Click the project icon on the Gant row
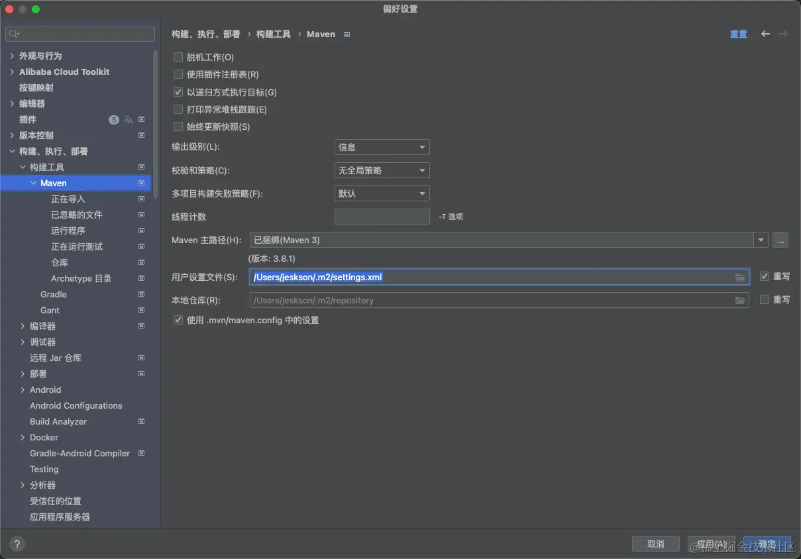801x559 pixels. click(141, 311)
